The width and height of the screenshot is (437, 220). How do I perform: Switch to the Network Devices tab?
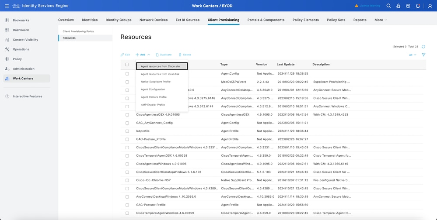tap(154, 20)
